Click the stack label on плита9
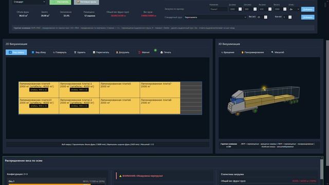 pyautogui.click(x=39, y=90)
